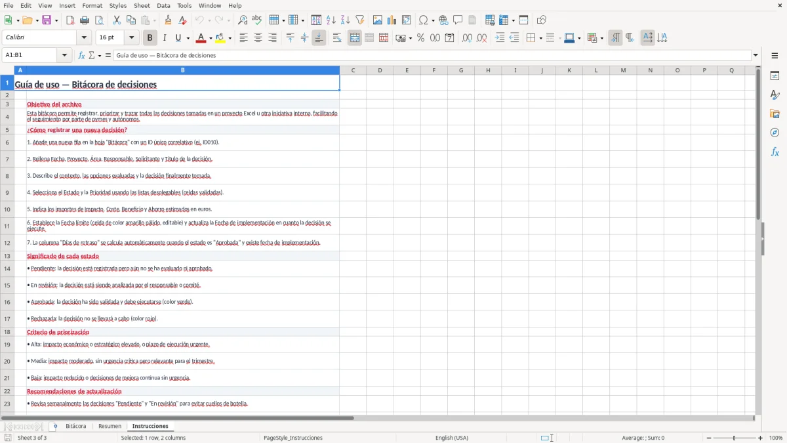Image resolution: width=787 pixels, height=443 pixels.
Task: Click PageStyle_Instrucciones in status bar
Action: pyautogui.click(x=293, y=438)
